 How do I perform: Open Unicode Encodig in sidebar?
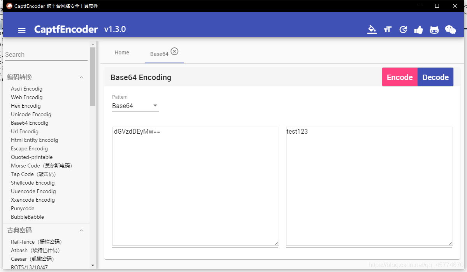pos(31,114)
